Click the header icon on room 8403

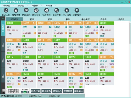[x=49, y=23]
